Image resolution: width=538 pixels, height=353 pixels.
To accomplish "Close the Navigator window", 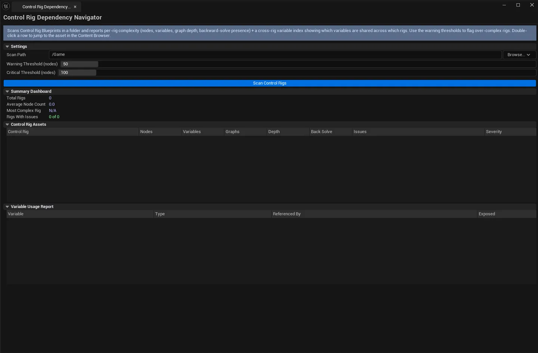I will (x=532, y=5).
